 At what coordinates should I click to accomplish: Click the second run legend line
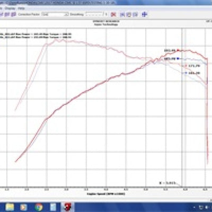(36, 37)
